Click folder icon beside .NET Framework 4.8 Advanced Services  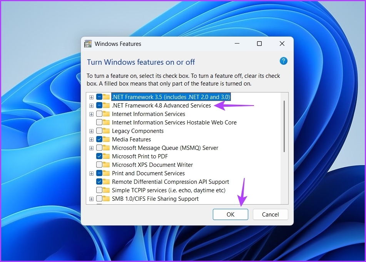pyautogui.click(x=106, y=106)
